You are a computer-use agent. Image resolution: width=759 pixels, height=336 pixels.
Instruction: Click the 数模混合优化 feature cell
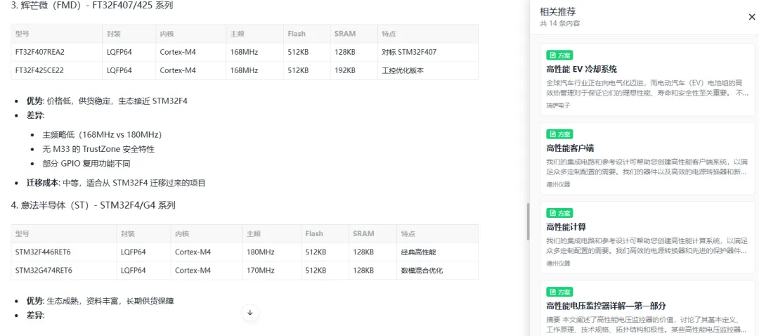438,270
